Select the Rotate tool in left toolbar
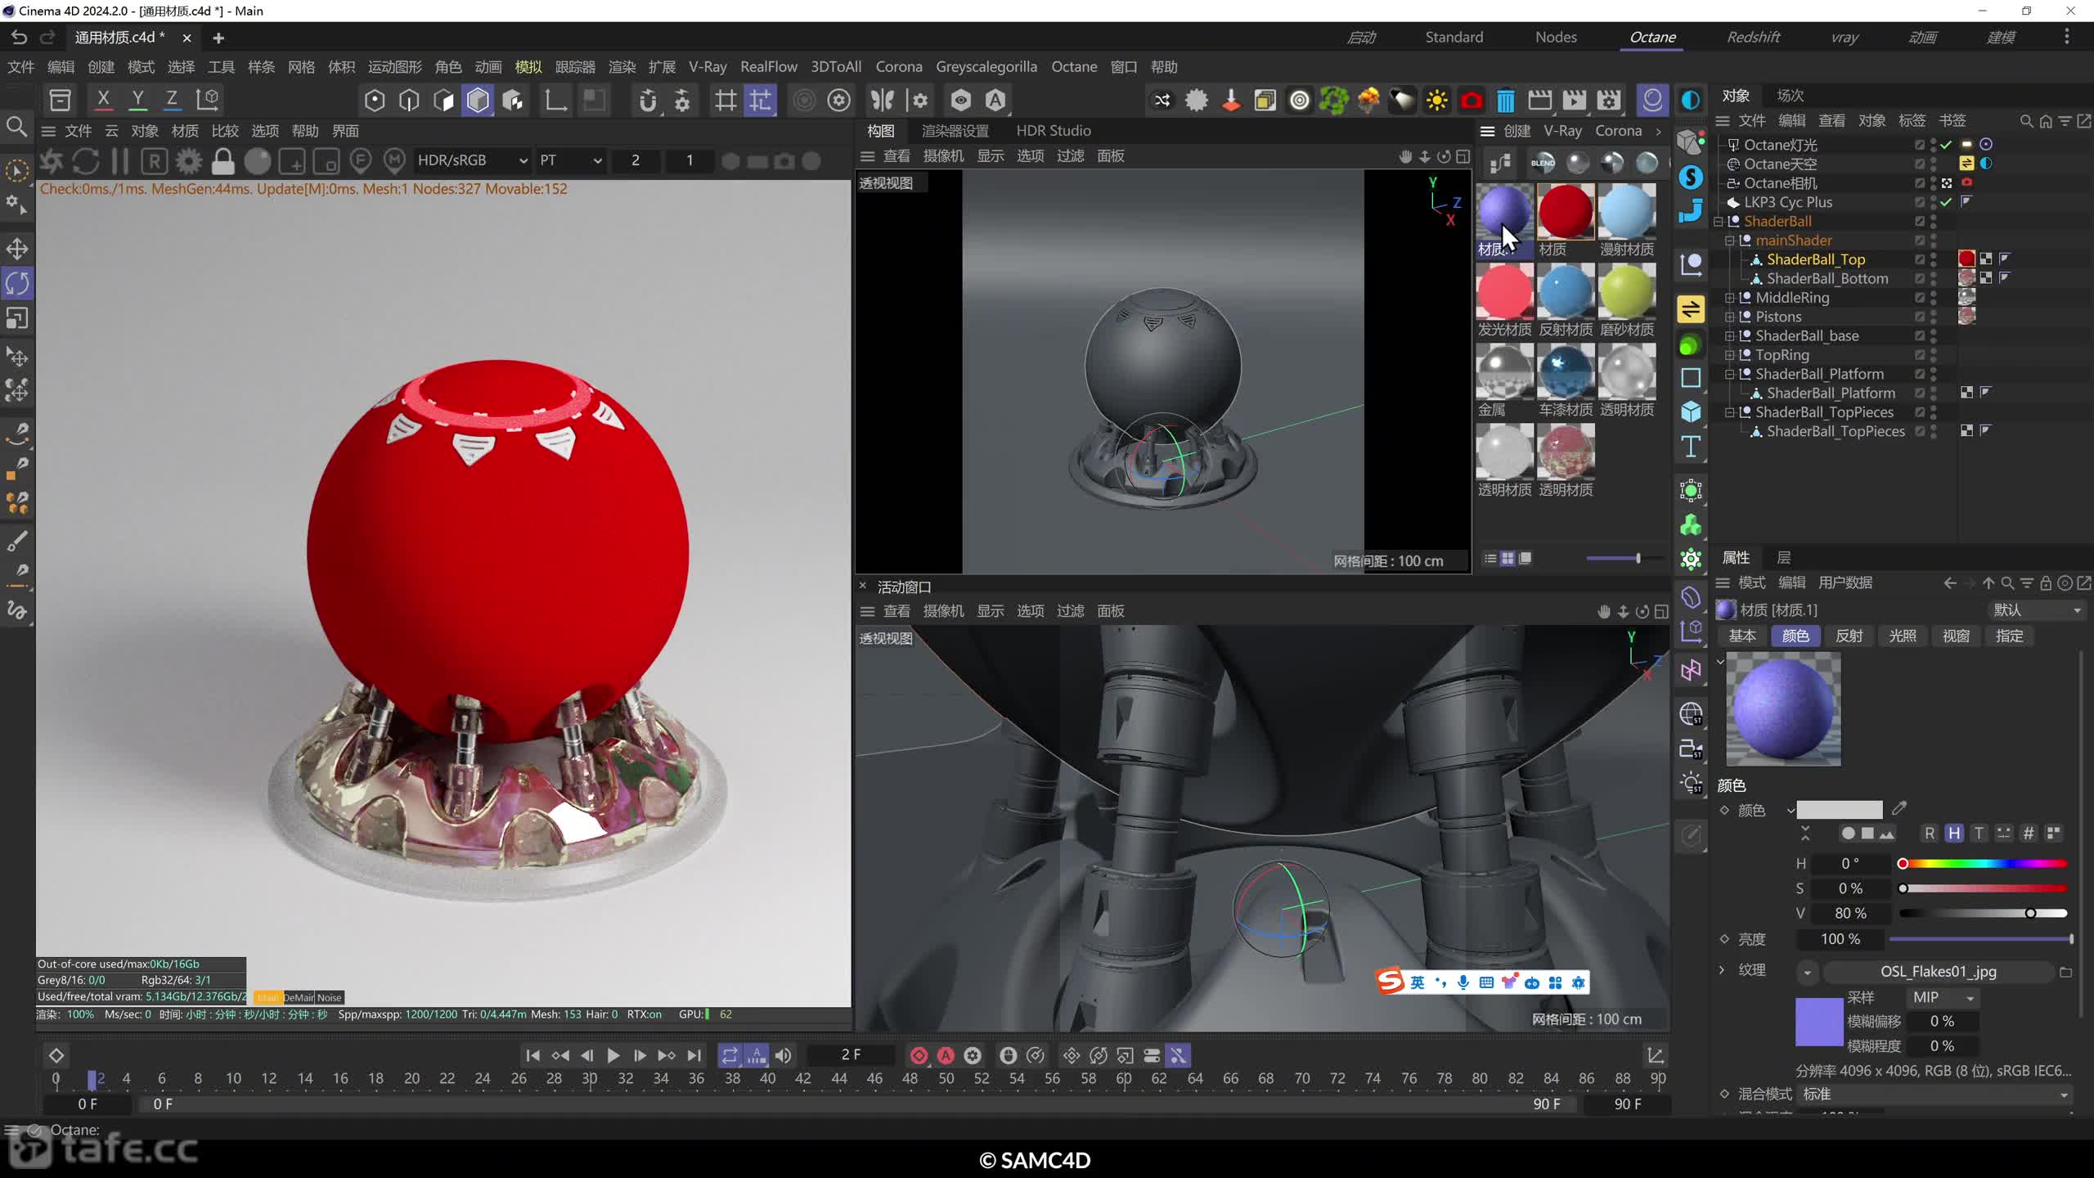This screenshot has height=1178, width=2094. point(17,284)
